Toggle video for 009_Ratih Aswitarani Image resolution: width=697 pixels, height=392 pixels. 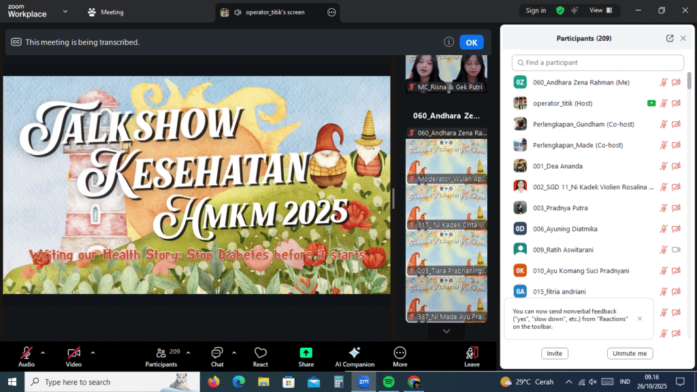coord(676,250)
